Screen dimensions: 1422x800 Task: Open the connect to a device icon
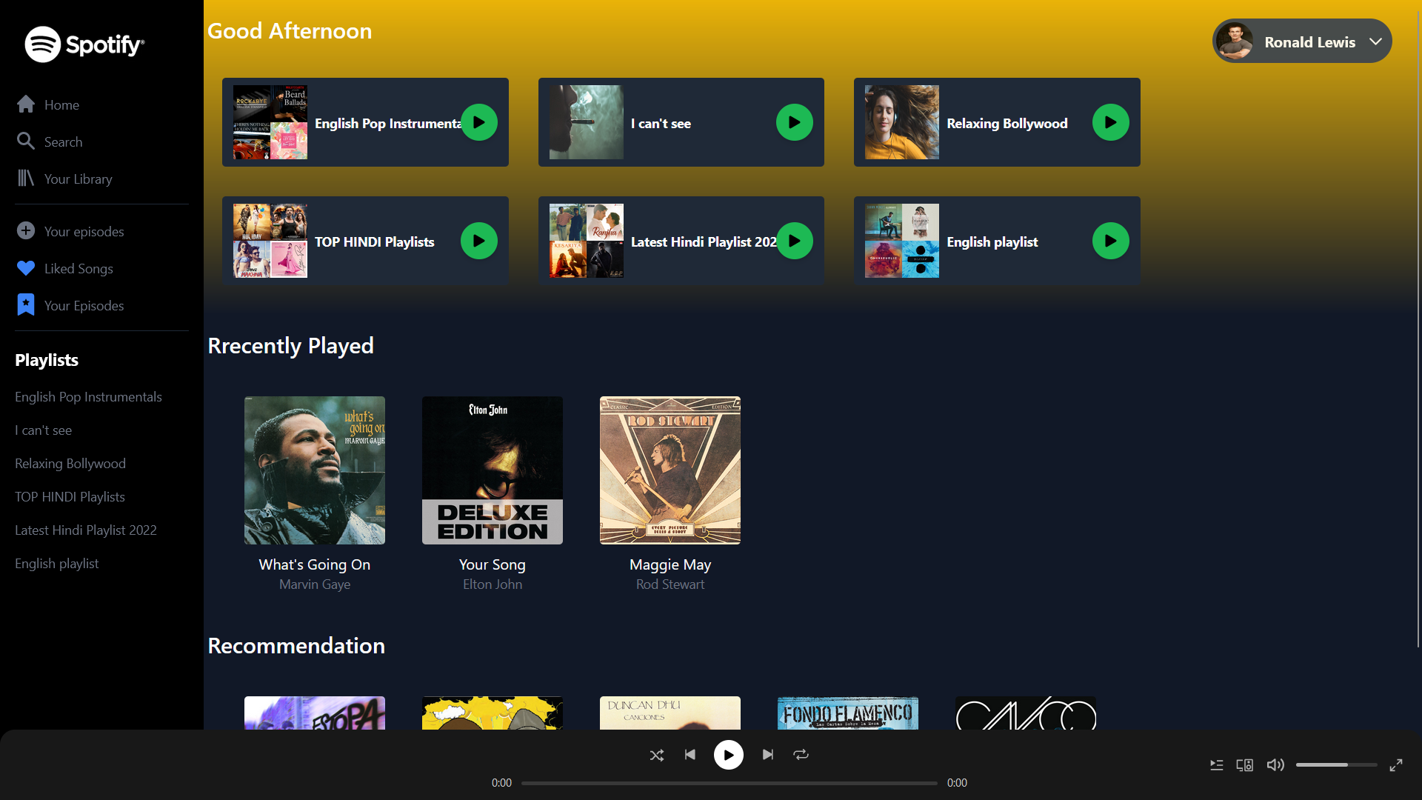1245,765
